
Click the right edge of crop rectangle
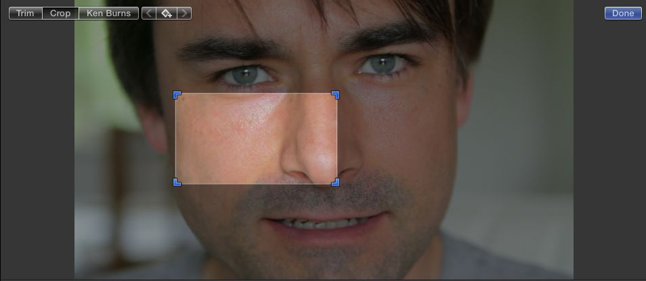[337, 138]
